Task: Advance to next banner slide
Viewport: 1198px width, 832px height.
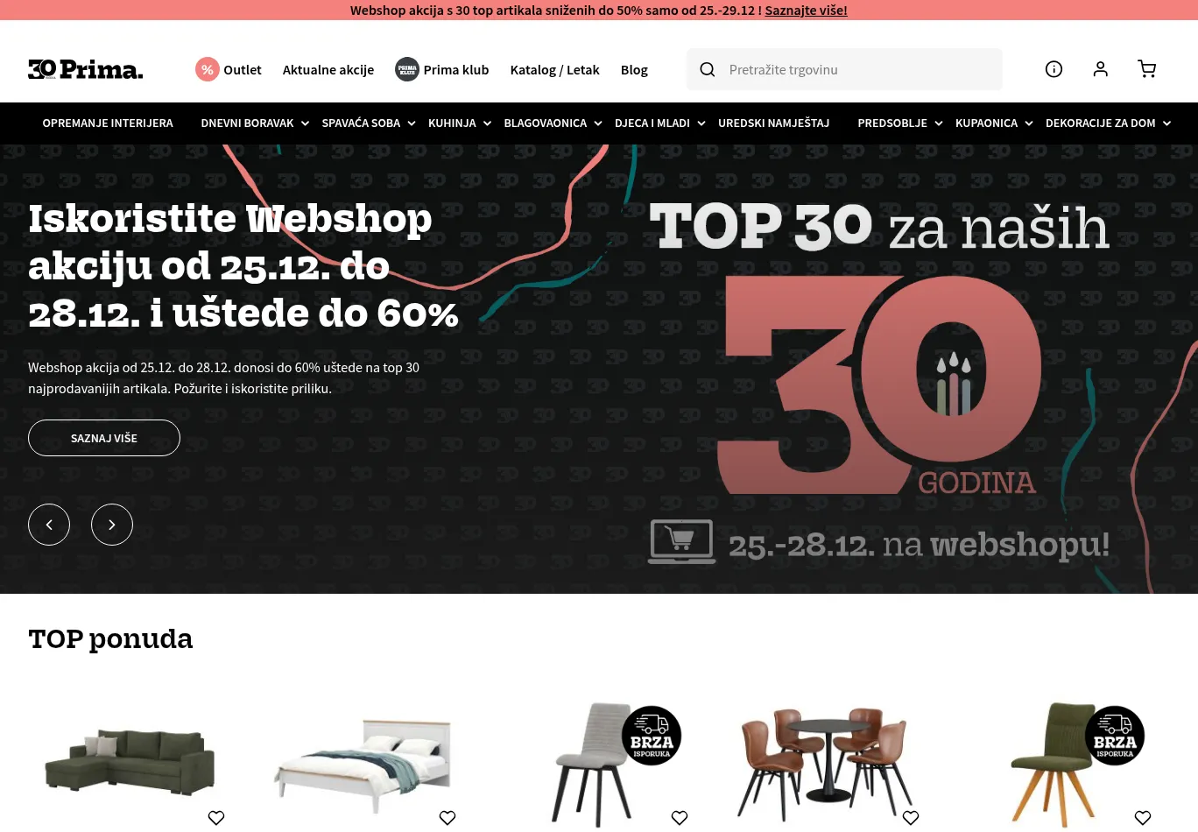Action: (112, 525)
